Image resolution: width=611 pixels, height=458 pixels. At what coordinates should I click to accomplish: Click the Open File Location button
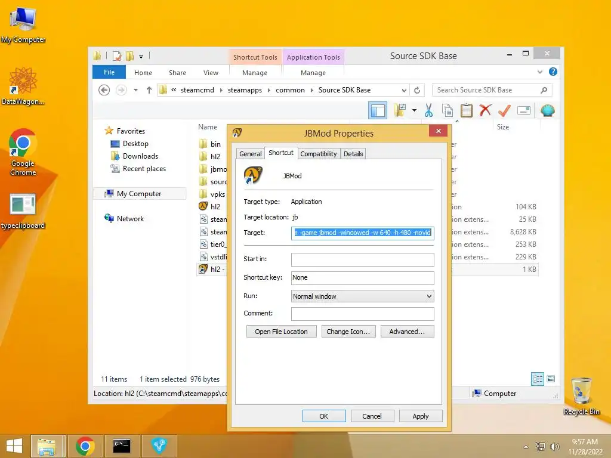(282, 332)
